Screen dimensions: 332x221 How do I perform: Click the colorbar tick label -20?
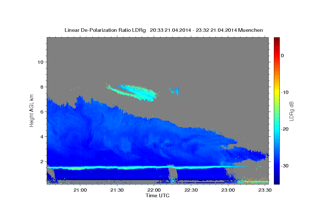tap(285, 129)
